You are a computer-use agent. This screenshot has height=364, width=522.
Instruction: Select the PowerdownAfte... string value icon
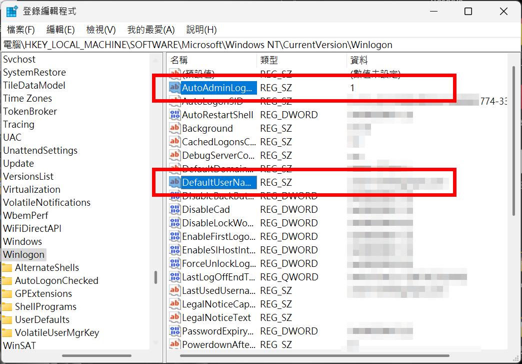coord(175,344)
